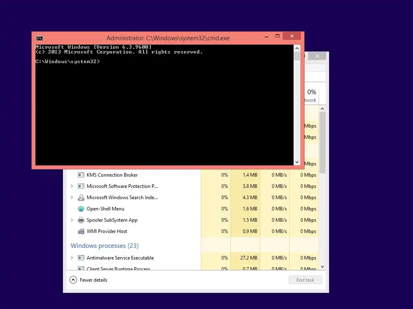Click Windows processes (23) group header
Screen dimensions: 413x309
click(x=104, y=246)
